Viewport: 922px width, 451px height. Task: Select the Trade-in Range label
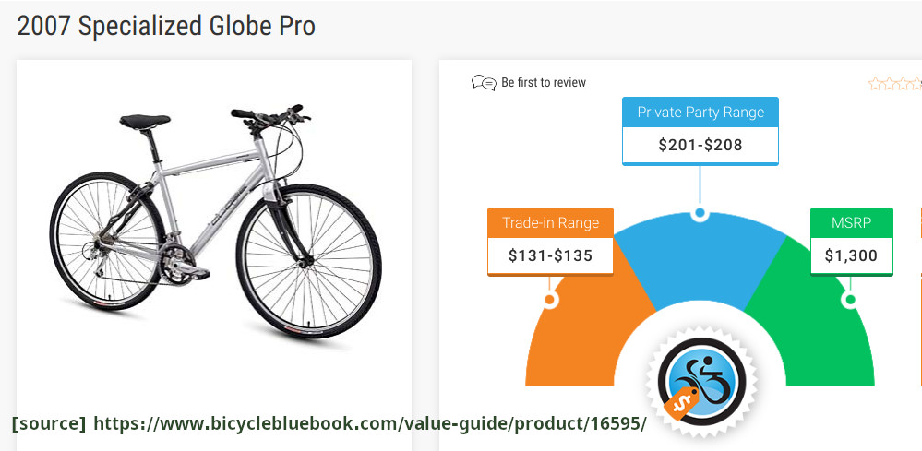(550, 222)
